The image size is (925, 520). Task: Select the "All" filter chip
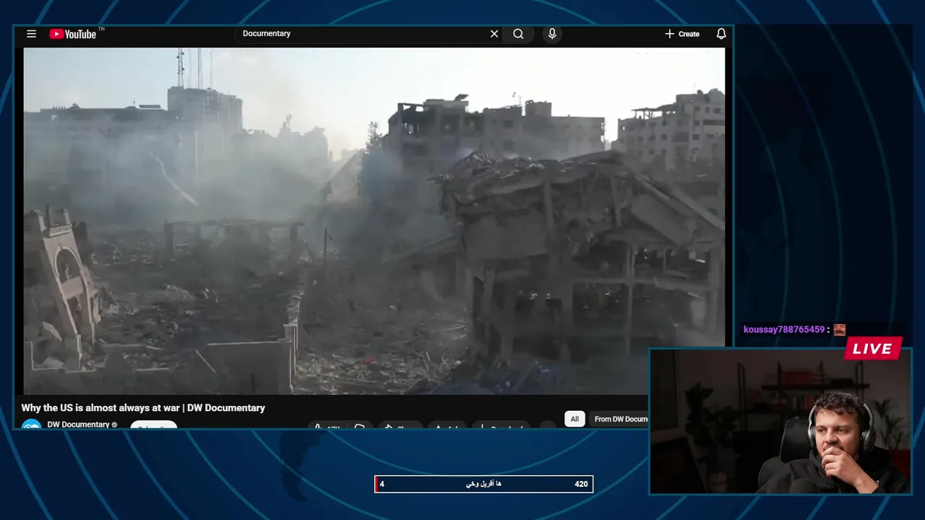coord(575,419)
